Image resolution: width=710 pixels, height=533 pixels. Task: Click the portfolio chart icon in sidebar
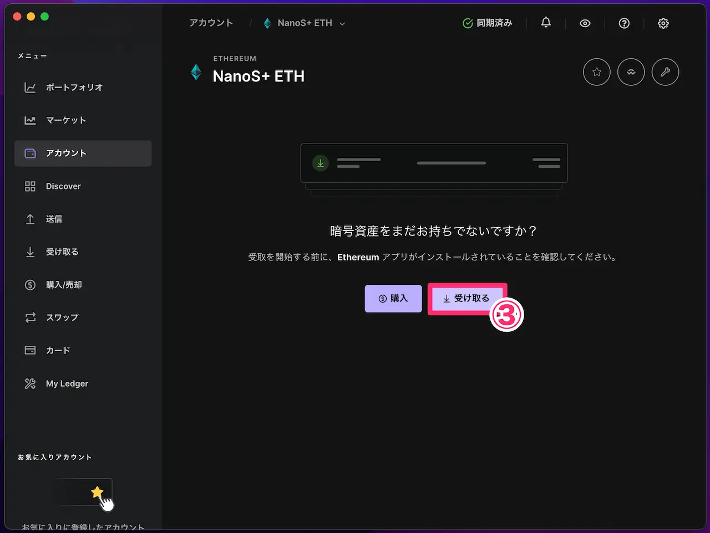[30, 88]
